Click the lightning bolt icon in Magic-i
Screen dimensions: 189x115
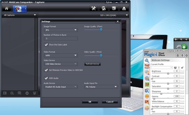point(177,51)
